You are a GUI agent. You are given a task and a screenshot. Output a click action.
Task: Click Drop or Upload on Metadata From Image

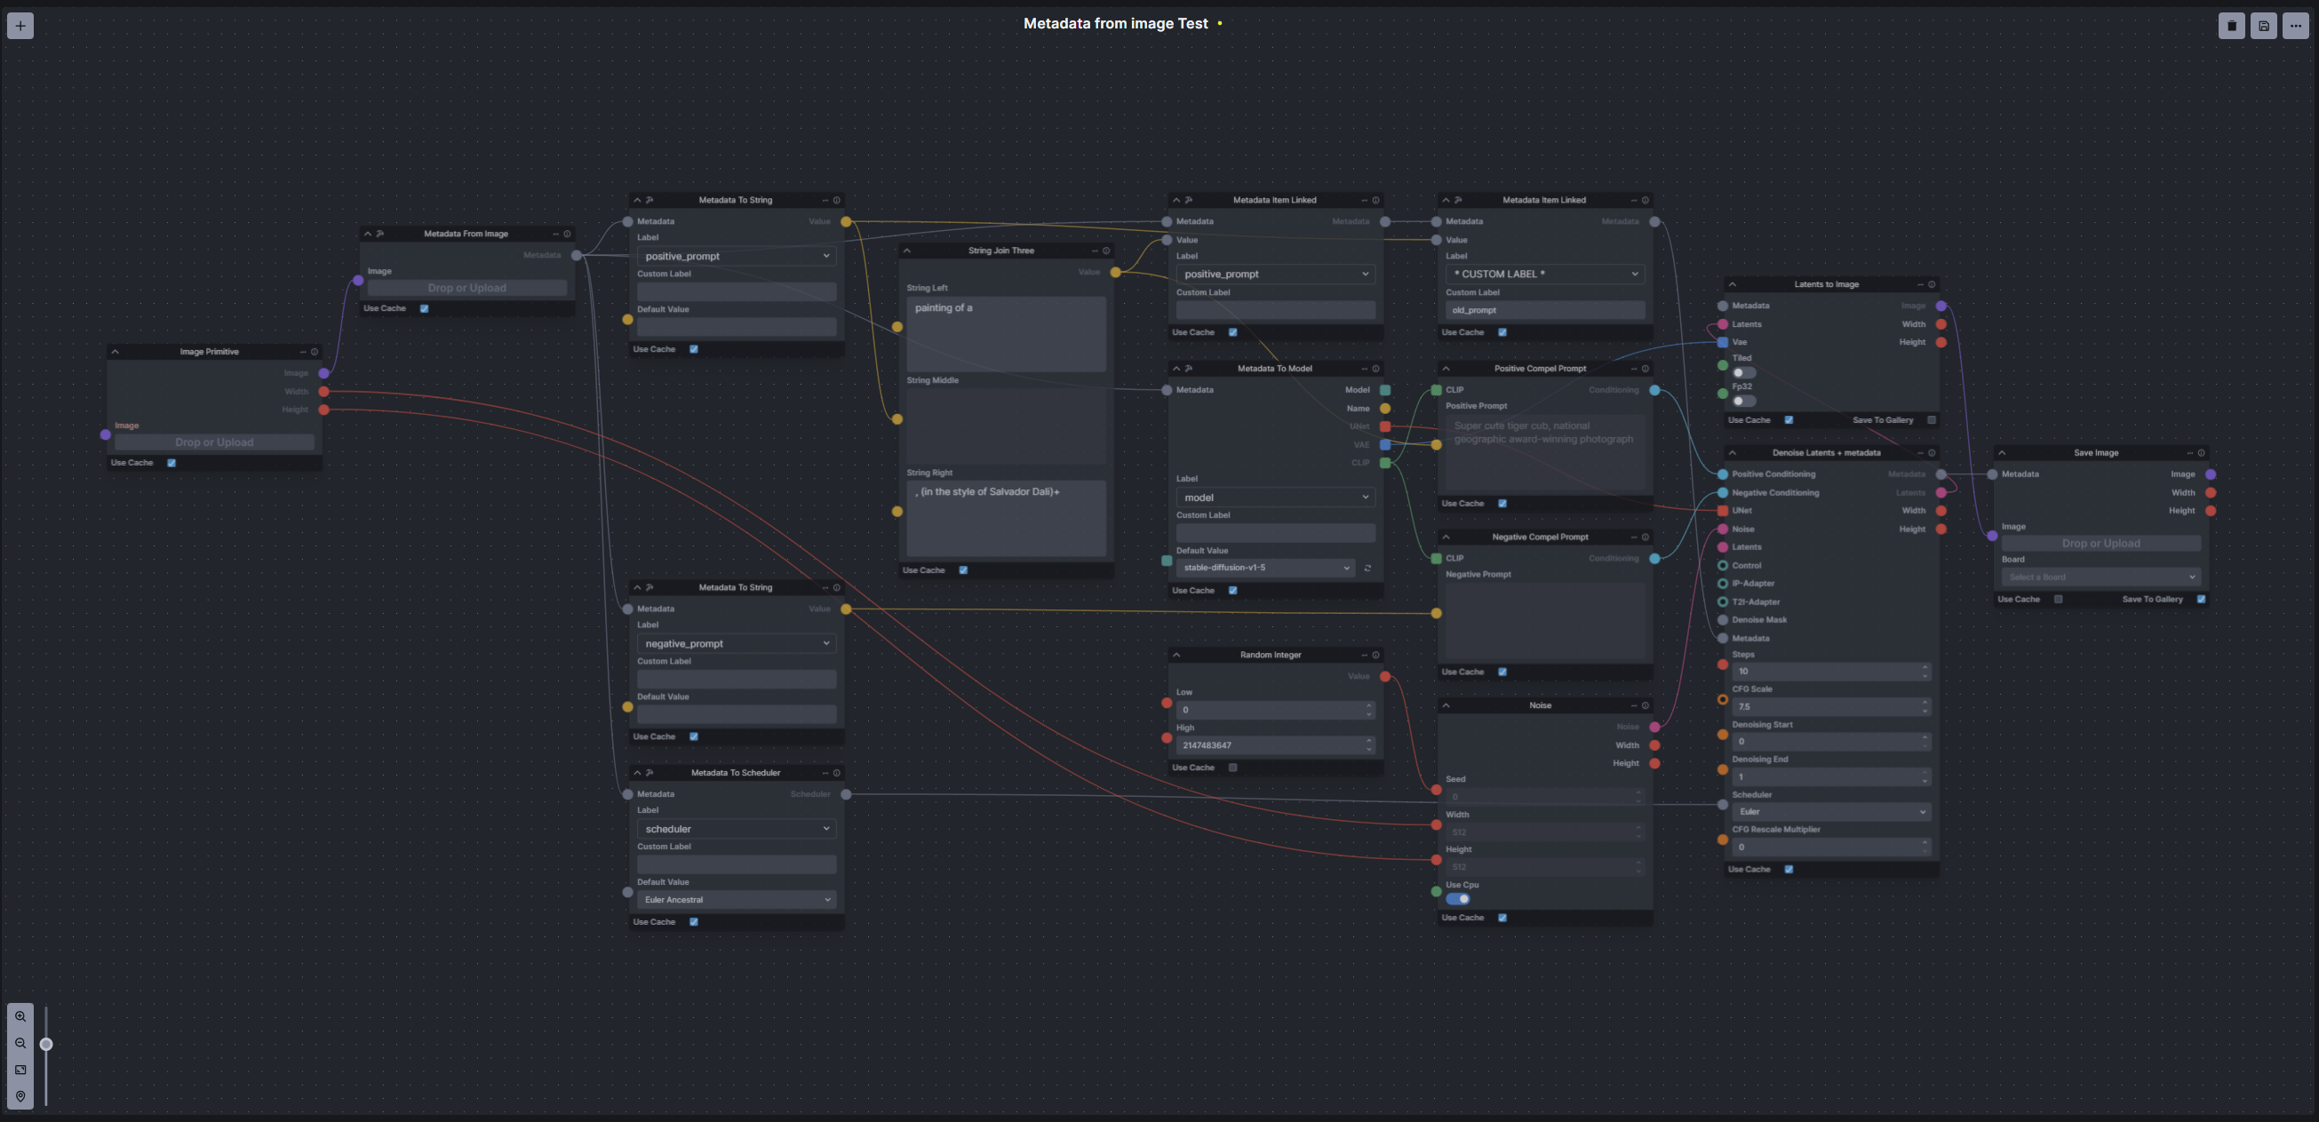coord(466,288)
